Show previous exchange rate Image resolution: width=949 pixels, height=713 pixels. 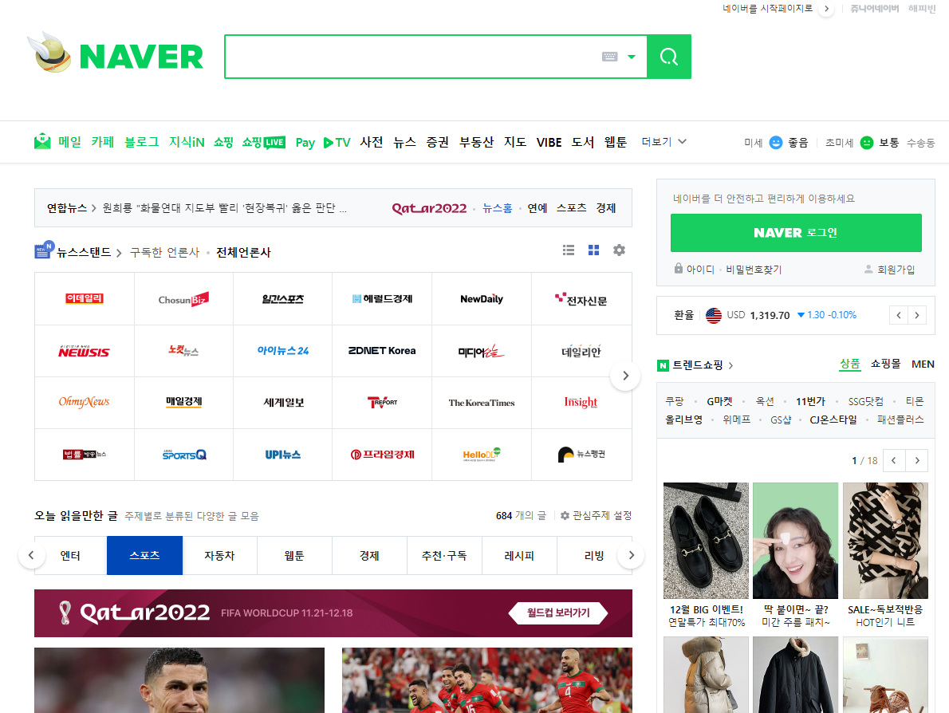[x=899, y=315]
